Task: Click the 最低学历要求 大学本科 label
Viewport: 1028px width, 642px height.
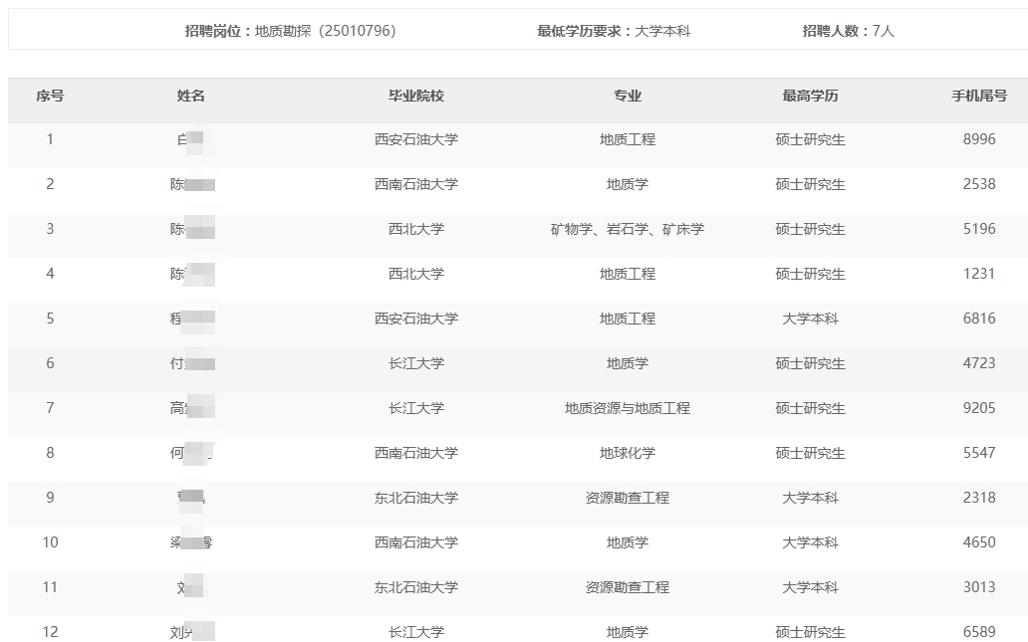Action: (x=614, y=31)
